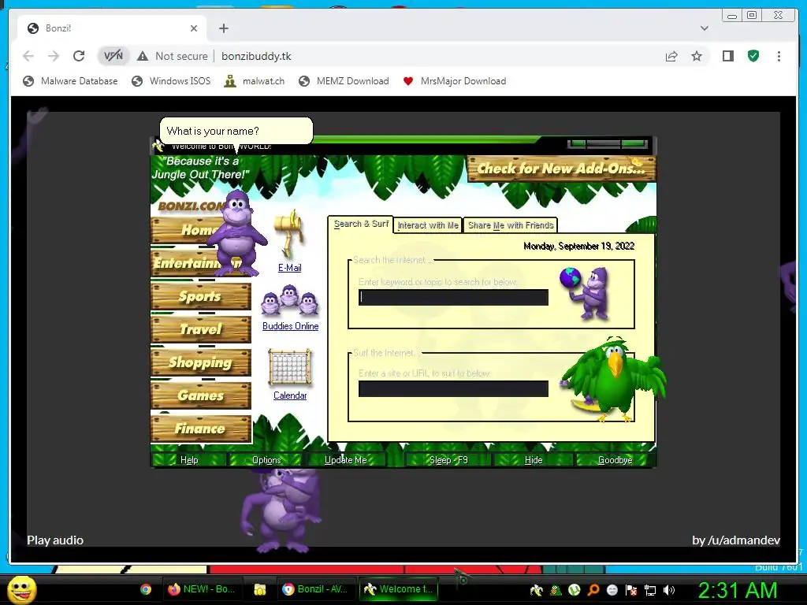Click the Update Me button
Screen dimensions: 807x605
coord(345,460)
